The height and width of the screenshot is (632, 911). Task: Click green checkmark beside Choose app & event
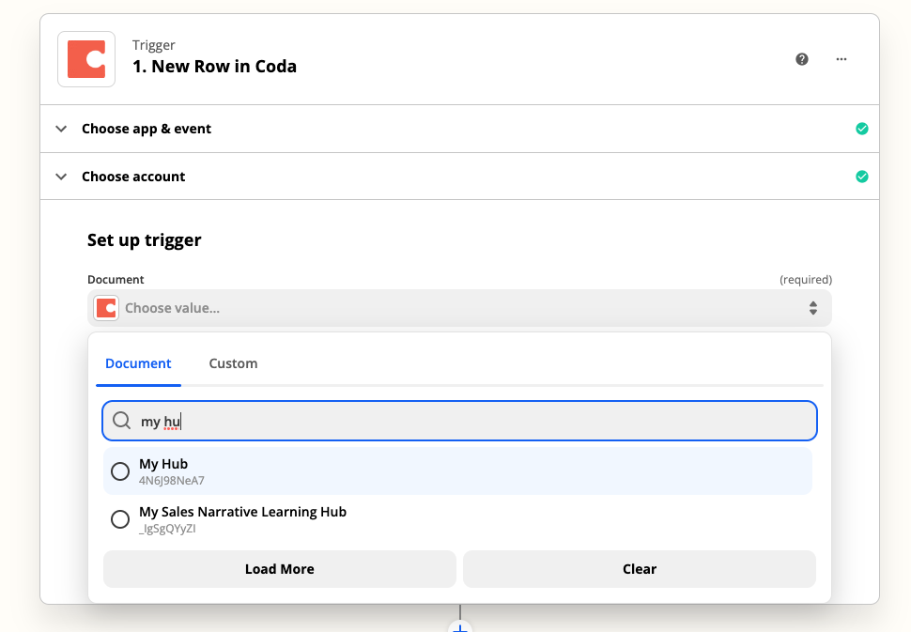[x=862, y=129]
